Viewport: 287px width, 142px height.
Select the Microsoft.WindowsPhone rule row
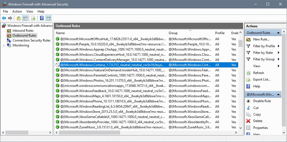147,101
